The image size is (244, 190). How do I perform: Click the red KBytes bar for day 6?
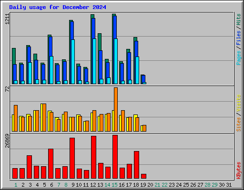click(x=51, y=164)
